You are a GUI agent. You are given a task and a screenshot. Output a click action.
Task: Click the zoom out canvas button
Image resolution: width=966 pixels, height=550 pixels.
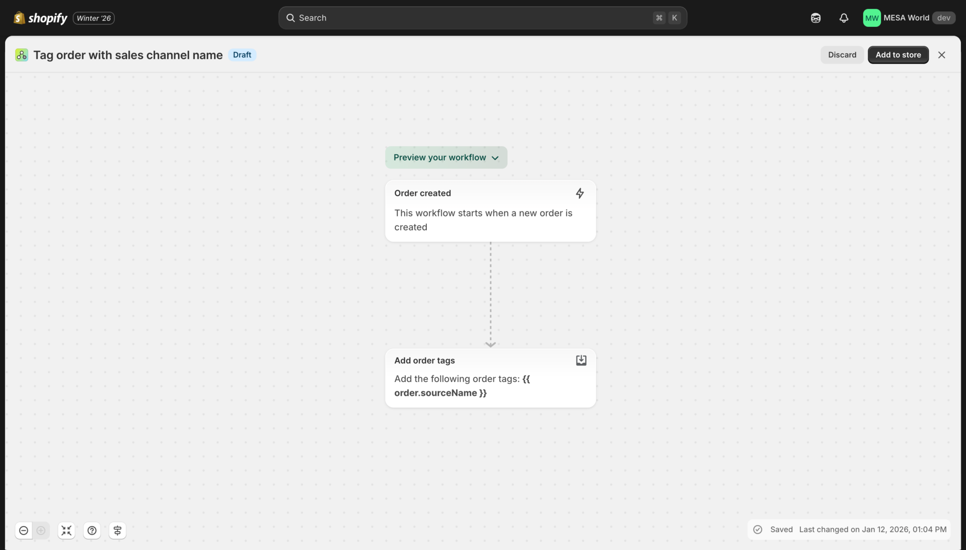click(x=24, y=530)
